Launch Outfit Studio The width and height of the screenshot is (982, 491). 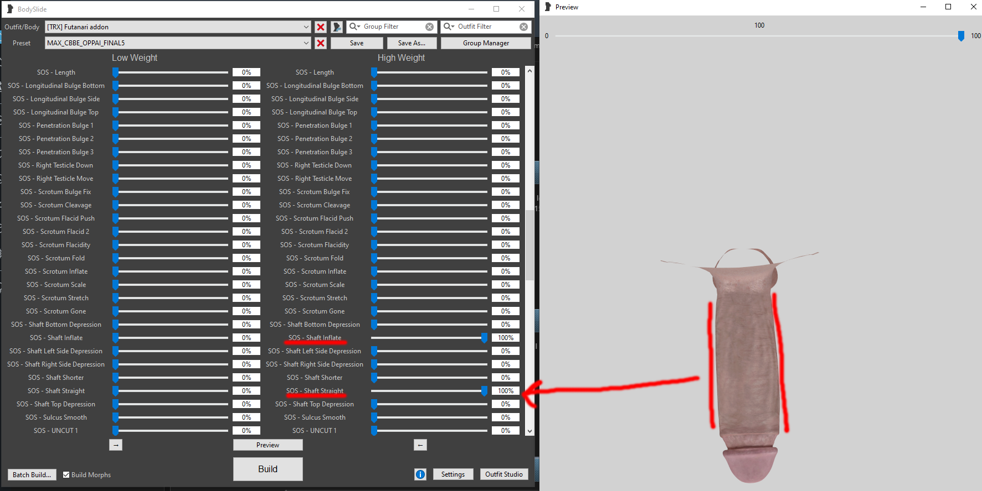pyautogui.click(x=504, y=474)
